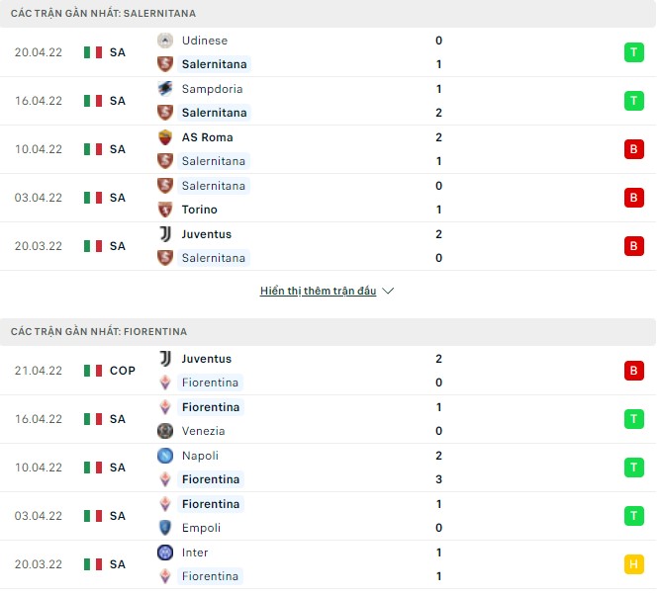Click yellow H badge for Inter match
Image resolution: width=660 pixels, height=596 pixels.
[633, 564]
